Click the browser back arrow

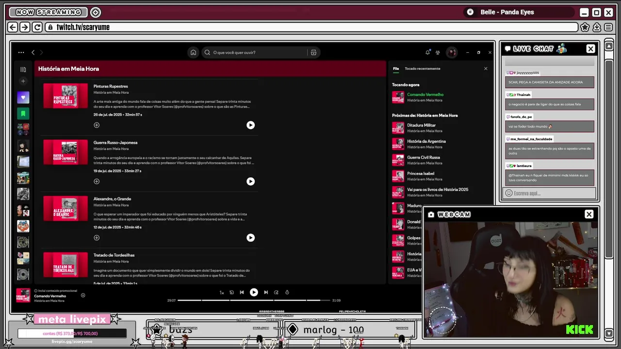[x=13, y=27]
